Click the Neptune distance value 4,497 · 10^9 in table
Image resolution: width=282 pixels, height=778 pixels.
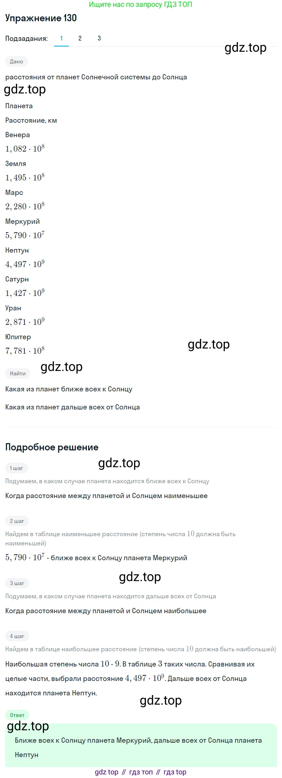coord(25,264)
